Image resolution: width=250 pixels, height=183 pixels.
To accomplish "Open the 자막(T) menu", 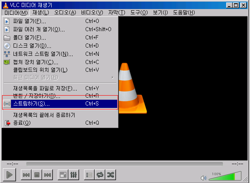I will [x=117, y=12].
